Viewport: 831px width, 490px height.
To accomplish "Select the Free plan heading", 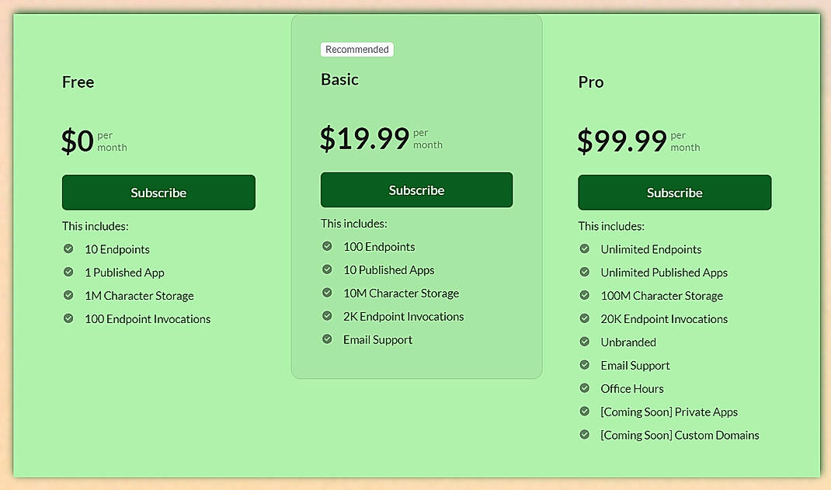I will (78, 82).
